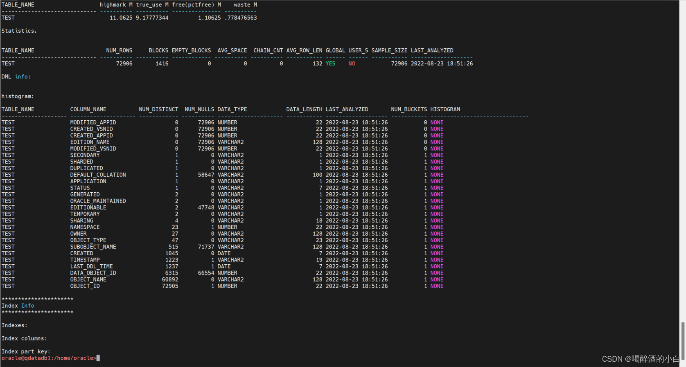The height and width of the screenshot is (367, 686).
Task: Select the column name "OBJECT_TYPE"
Action: [88, 241]
